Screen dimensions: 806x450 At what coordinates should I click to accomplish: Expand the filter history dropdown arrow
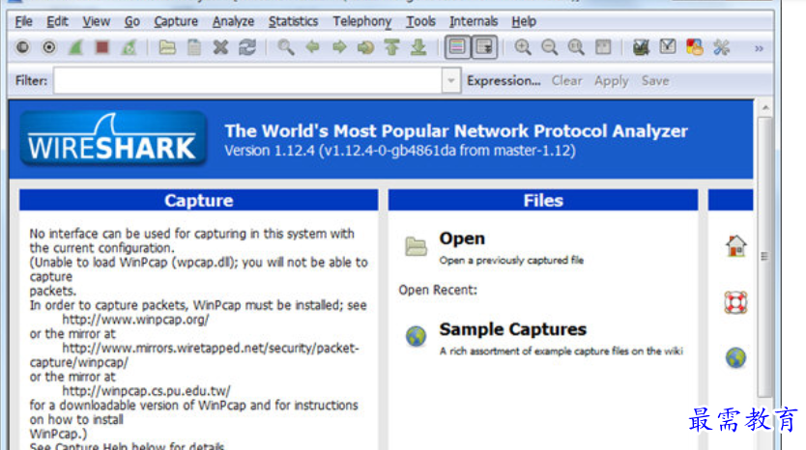click(x=450, y=81)
